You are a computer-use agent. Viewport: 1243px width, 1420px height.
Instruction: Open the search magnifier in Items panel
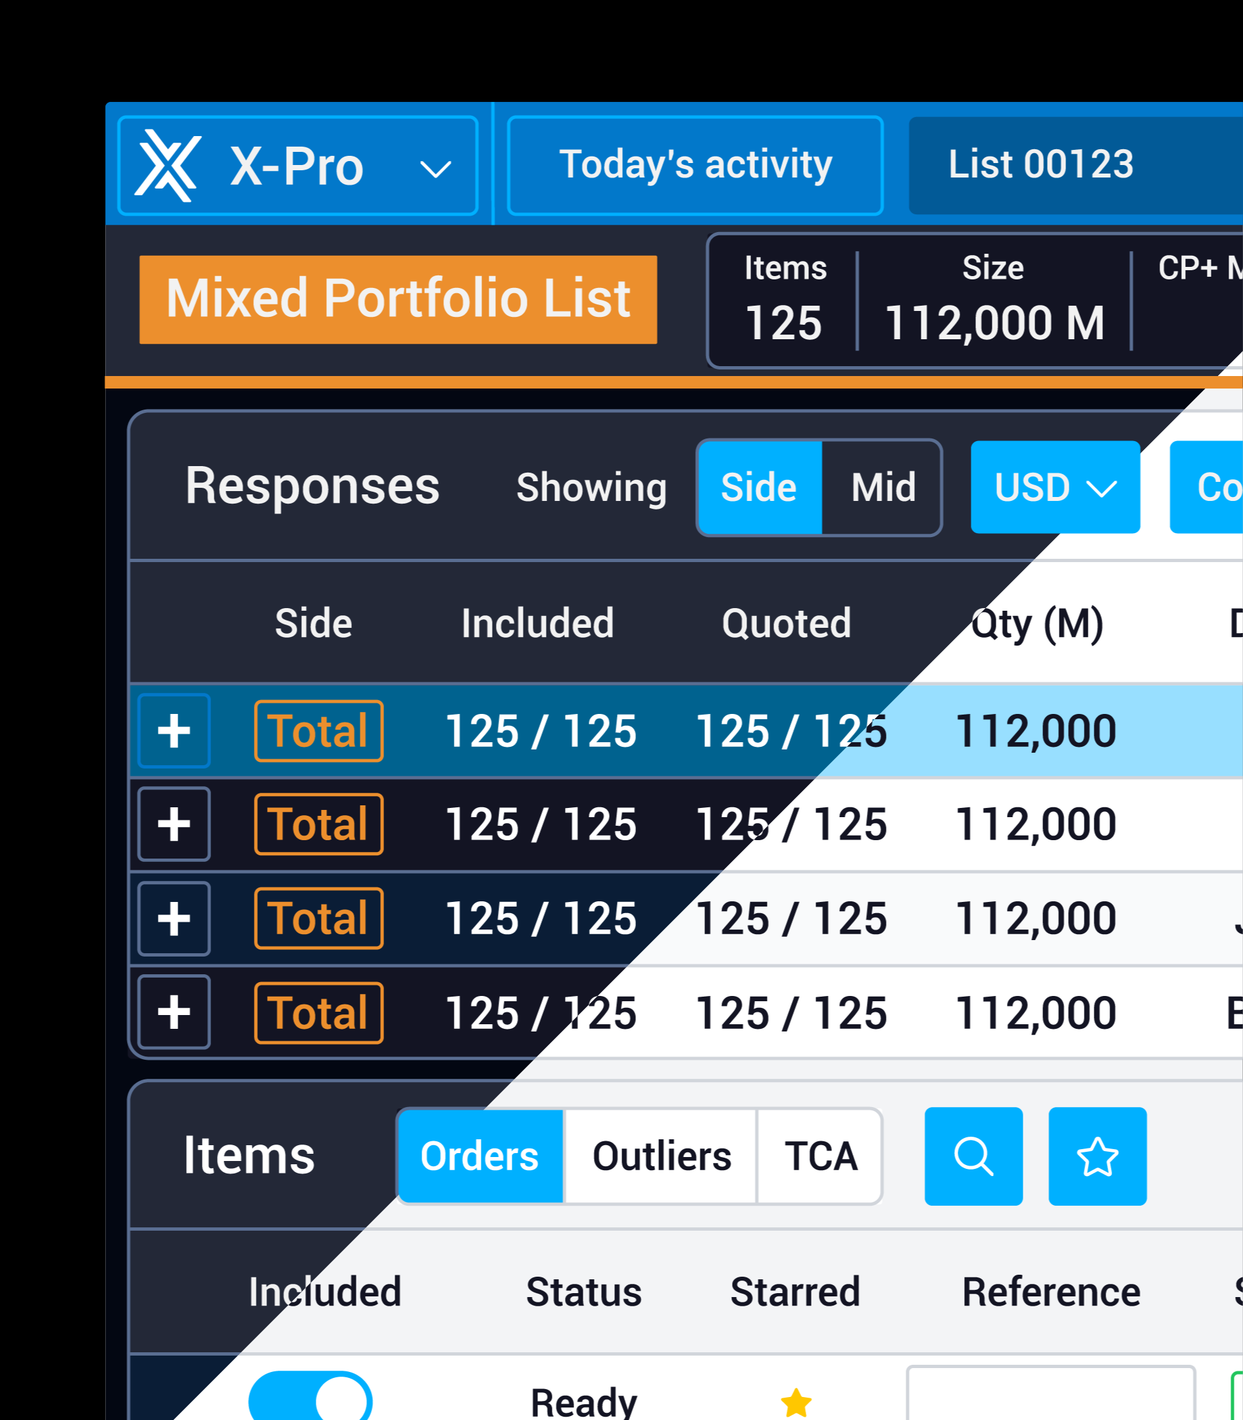(973, 1156)
